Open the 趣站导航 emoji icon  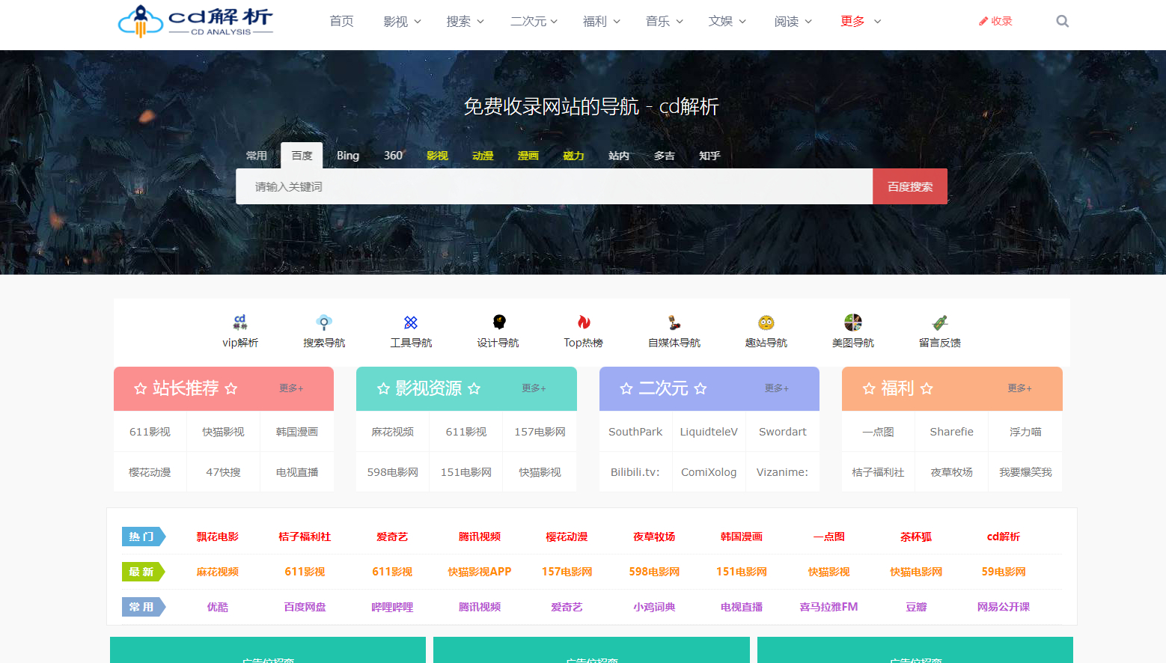click(766, 323)
